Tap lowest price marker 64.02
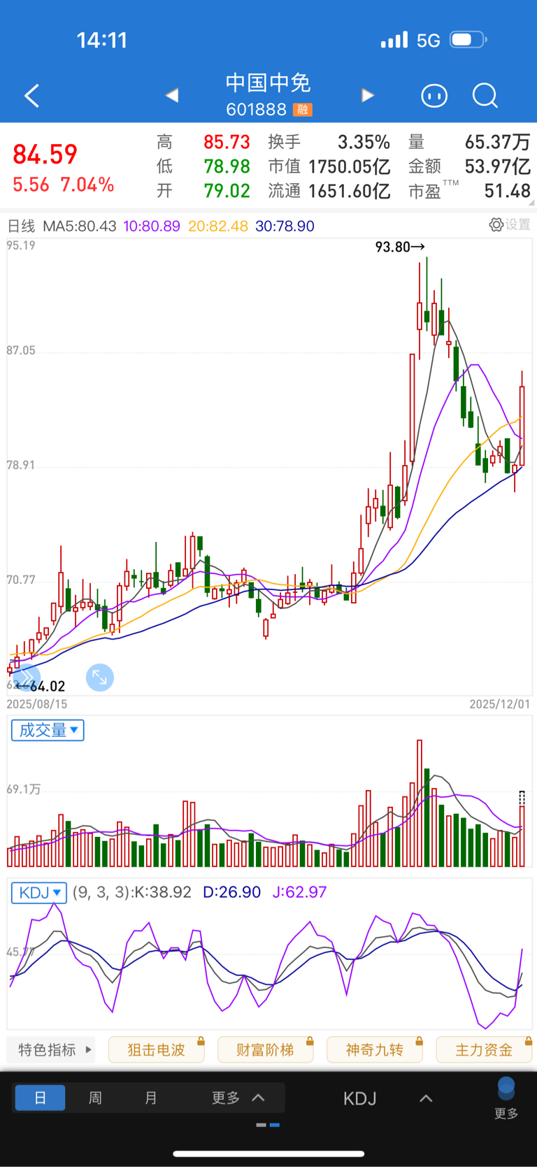This screenshot has height=1167, width=537. (x=41, y=686)
